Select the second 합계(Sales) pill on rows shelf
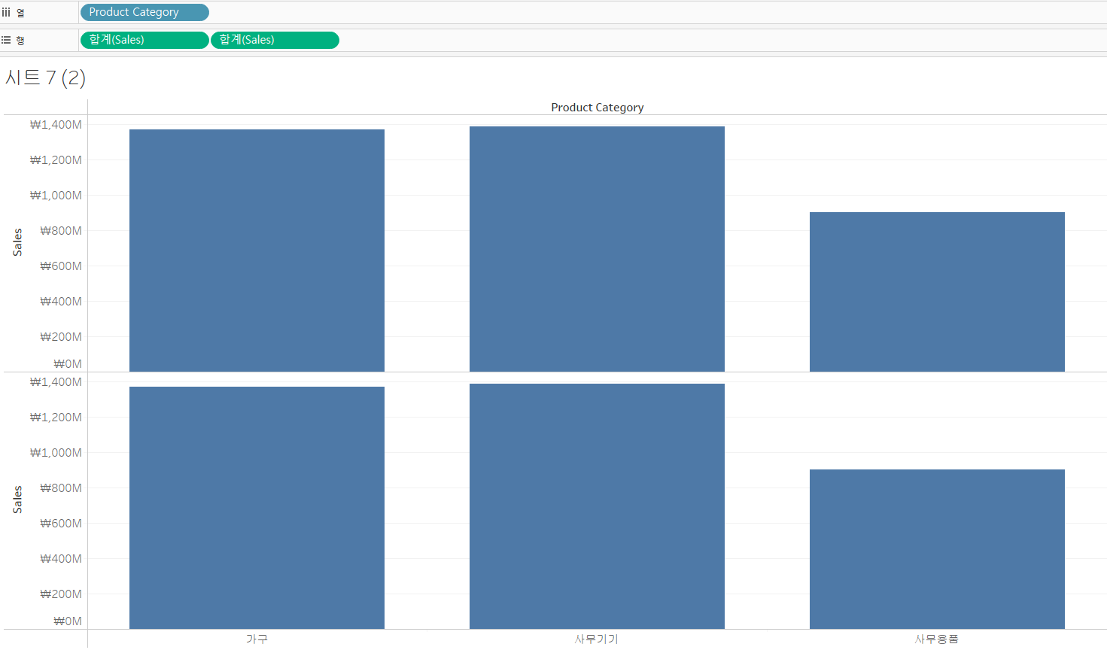This screenshot has width=1107, height=653. click(x=275, y=40)
